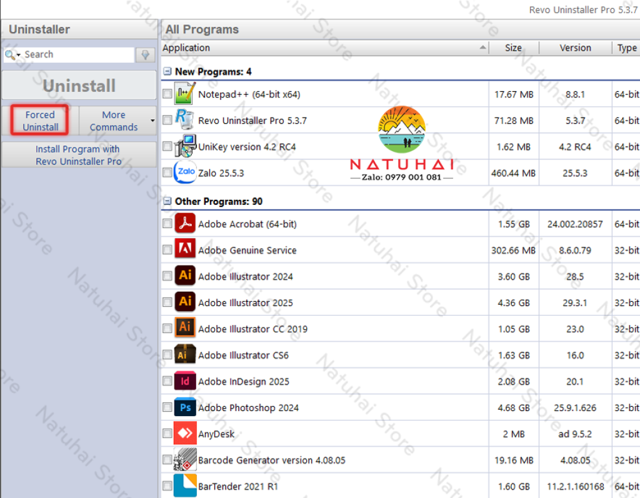
Task: Click the Barcode Generator program icon
Action: point(185,459)
